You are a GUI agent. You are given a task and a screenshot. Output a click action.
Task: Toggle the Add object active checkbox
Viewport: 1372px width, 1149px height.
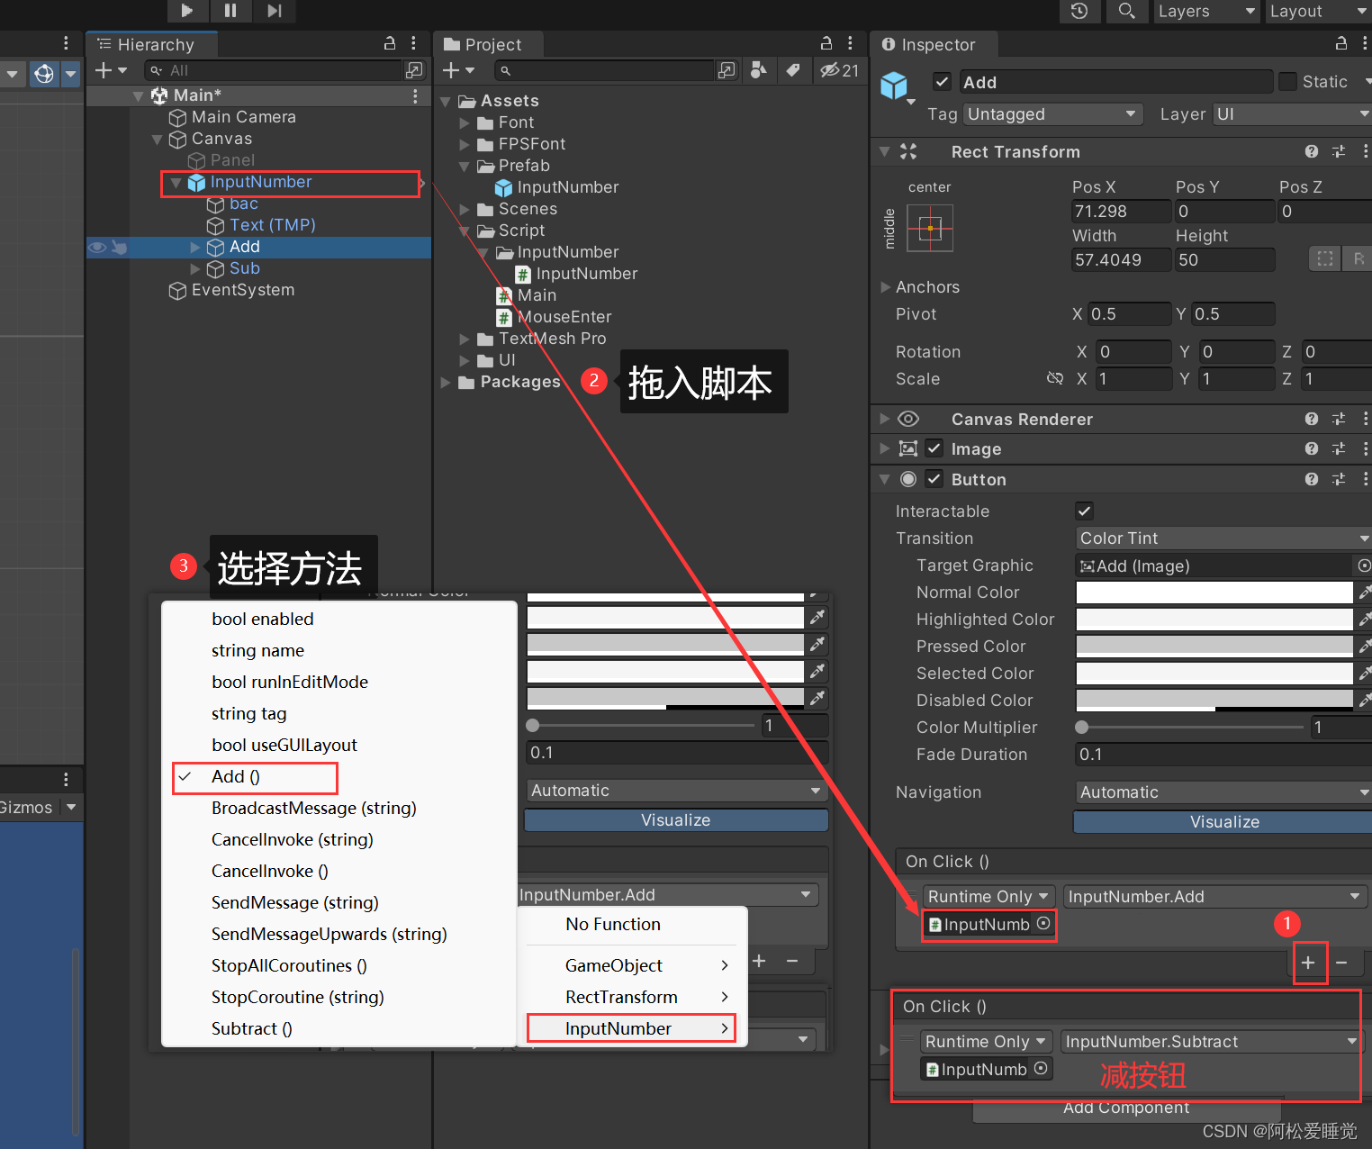click(943, 82)
